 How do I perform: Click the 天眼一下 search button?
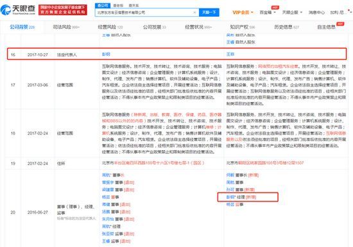point(209,12)
